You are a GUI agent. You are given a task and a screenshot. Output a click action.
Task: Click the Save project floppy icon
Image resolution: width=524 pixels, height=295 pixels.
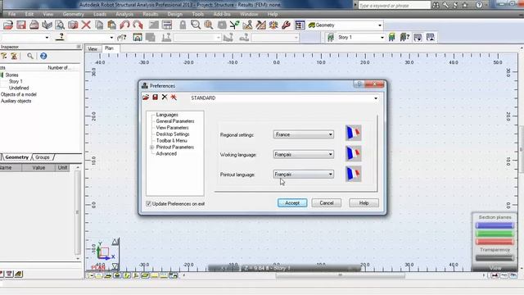click(x=21, y=25)
